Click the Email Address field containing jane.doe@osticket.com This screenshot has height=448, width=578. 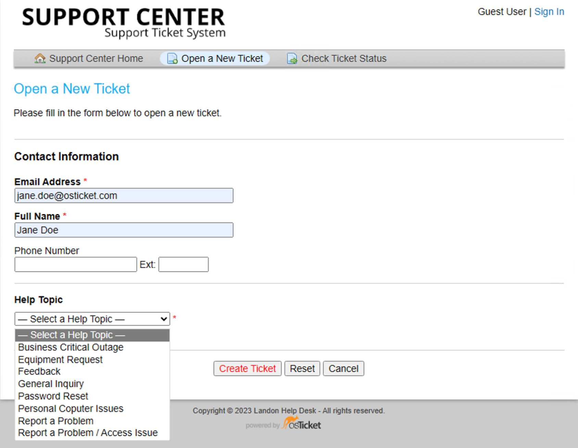point(124,195)
